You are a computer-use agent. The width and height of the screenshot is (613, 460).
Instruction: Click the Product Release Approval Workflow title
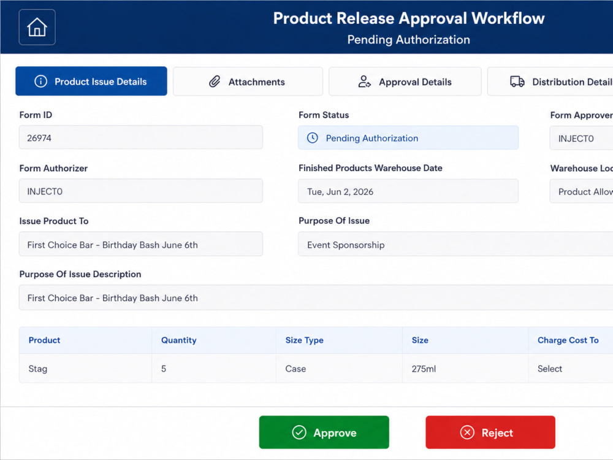tap(408, 18)
